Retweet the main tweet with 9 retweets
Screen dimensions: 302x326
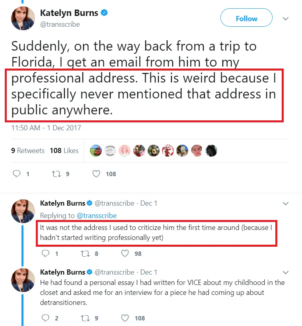click(x=56, y=174)
